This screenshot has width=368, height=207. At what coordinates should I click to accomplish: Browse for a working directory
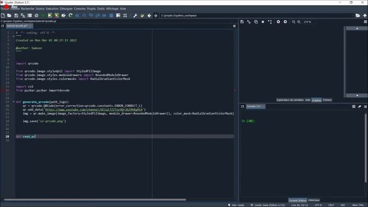click(358, 16)
